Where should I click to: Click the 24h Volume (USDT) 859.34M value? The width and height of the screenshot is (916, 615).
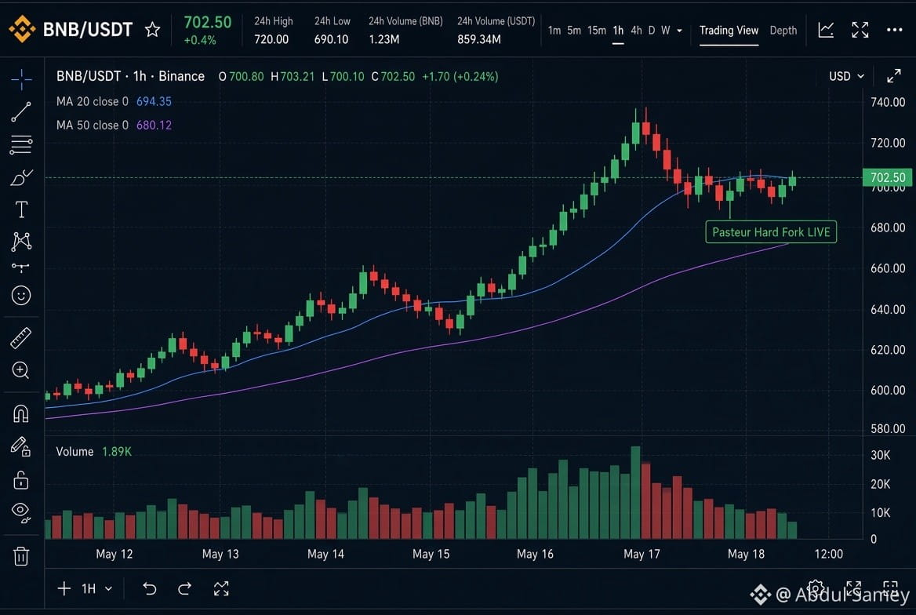pyautogui.click(x=479, y=39)
